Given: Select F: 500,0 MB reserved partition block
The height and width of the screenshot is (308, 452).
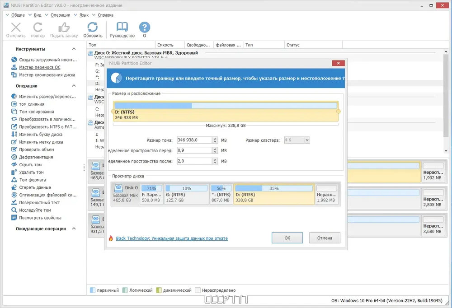Looking at the screenshot, I should (151, 194).
